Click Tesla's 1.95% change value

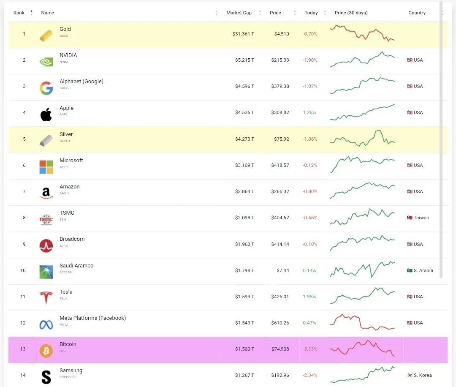[309, 297]
